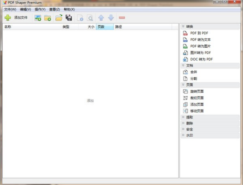Click the open folder toolbar icon
The width and height of the screenshot is (243, 185).
(59, 18)
